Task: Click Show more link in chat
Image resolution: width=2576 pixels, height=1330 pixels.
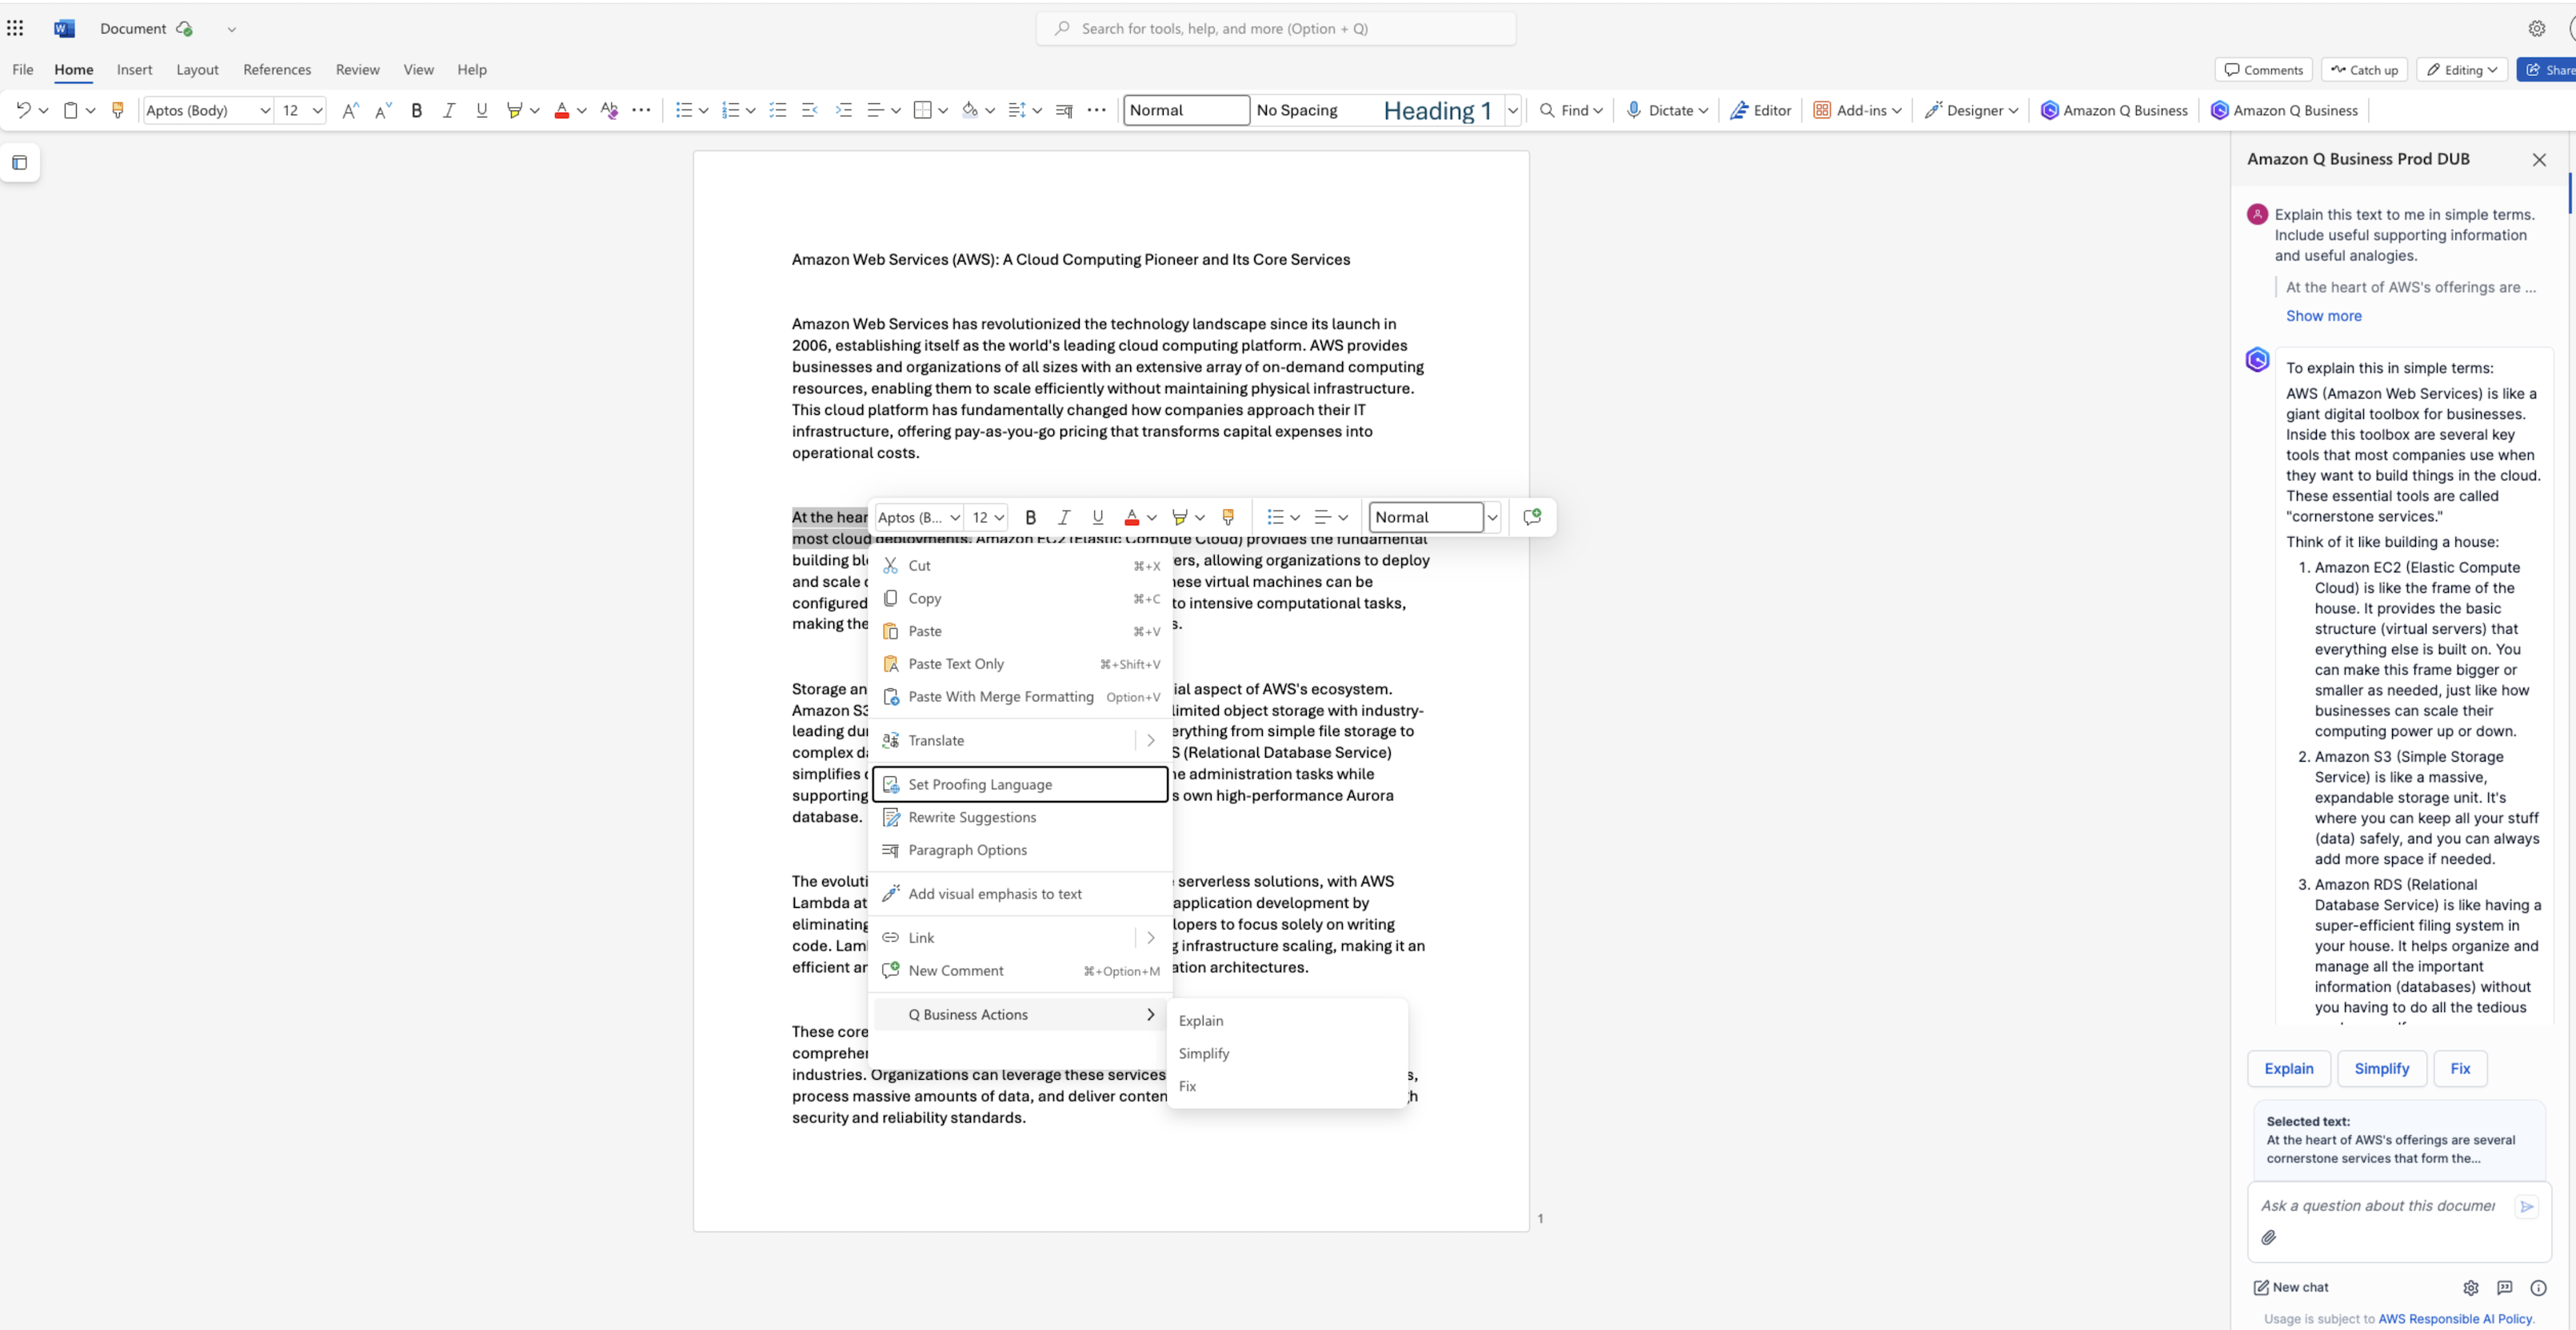Action: coord(2323,316)
